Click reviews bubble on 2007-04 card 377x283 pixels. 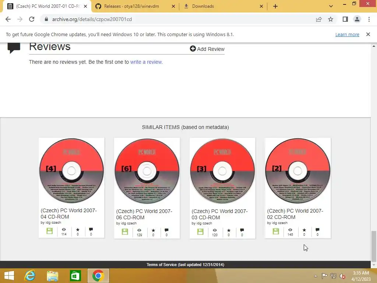91,229
